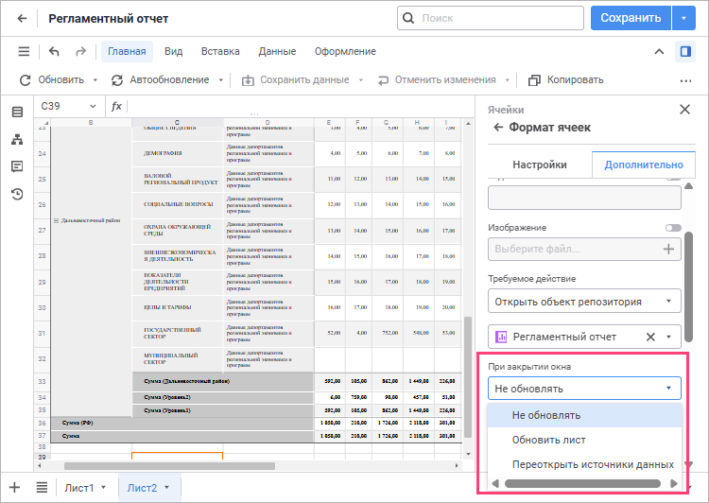Click the dropdown list horizontal scrollbar
This screenshot has width=709, height=503.
click(x=582, y=483)
